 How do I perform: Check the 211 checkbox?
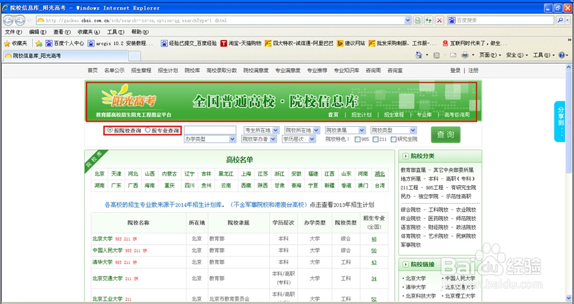375,139
